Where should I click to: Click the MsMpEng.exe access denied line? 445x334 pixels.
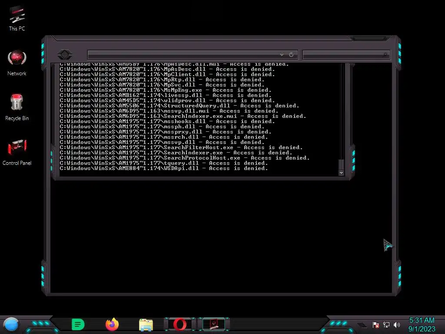166,90
